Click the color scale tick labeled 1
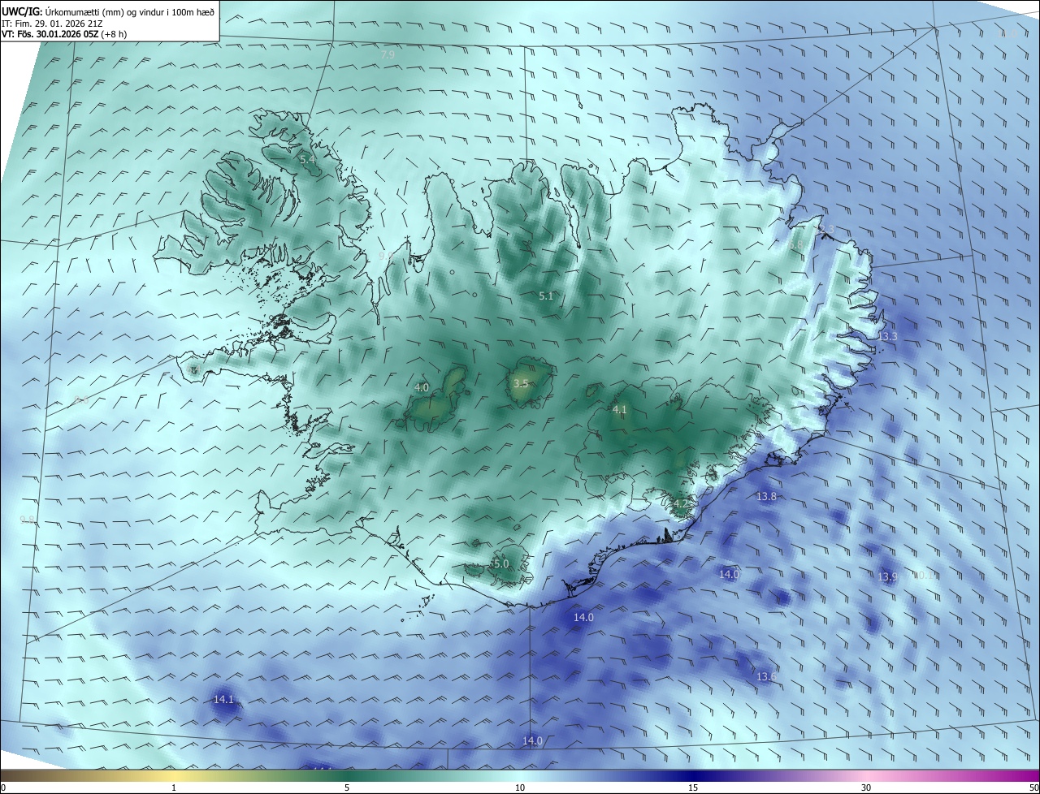Image resolution: width=1040 pixels, height=794 pixels. point(174,788)
